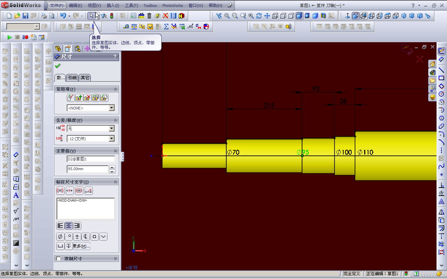Click the Add Parentheses dimension text icon

60,191
